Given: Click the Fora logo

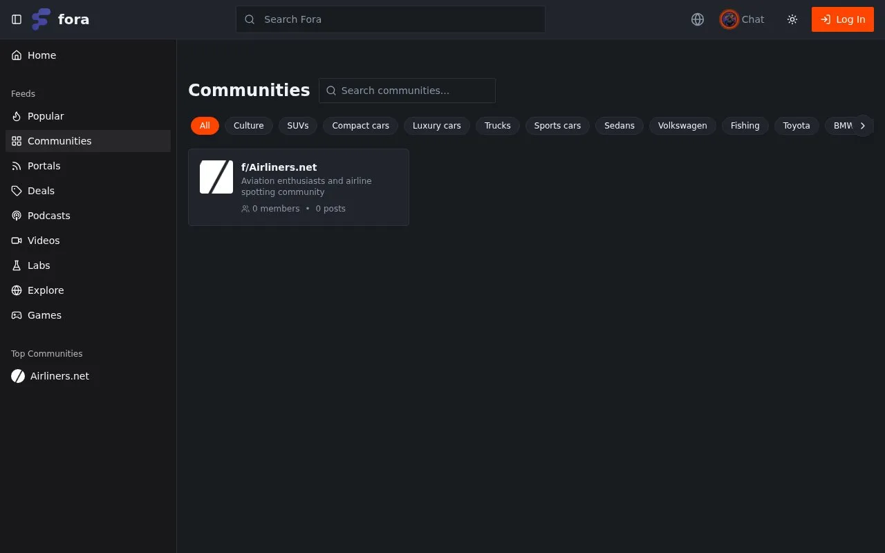Looking at the screenshot, I should [x=60, y=19].
